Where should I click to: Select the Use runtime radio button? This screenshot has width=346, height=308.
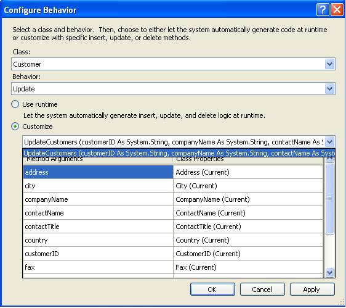(15, 104)
